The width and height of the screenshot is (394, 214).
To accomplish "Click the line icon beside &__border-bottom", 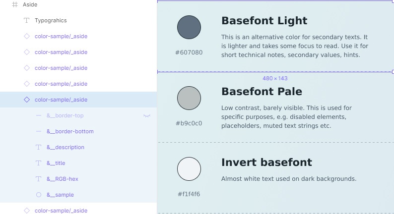I will coord(39,131).
